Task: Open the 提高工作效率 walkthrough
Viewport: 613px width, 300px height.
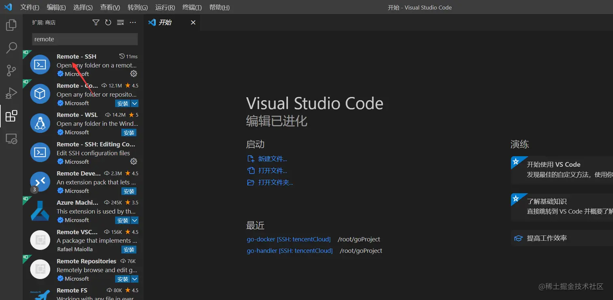Action: pyautogui.click(x=562, y=238)
